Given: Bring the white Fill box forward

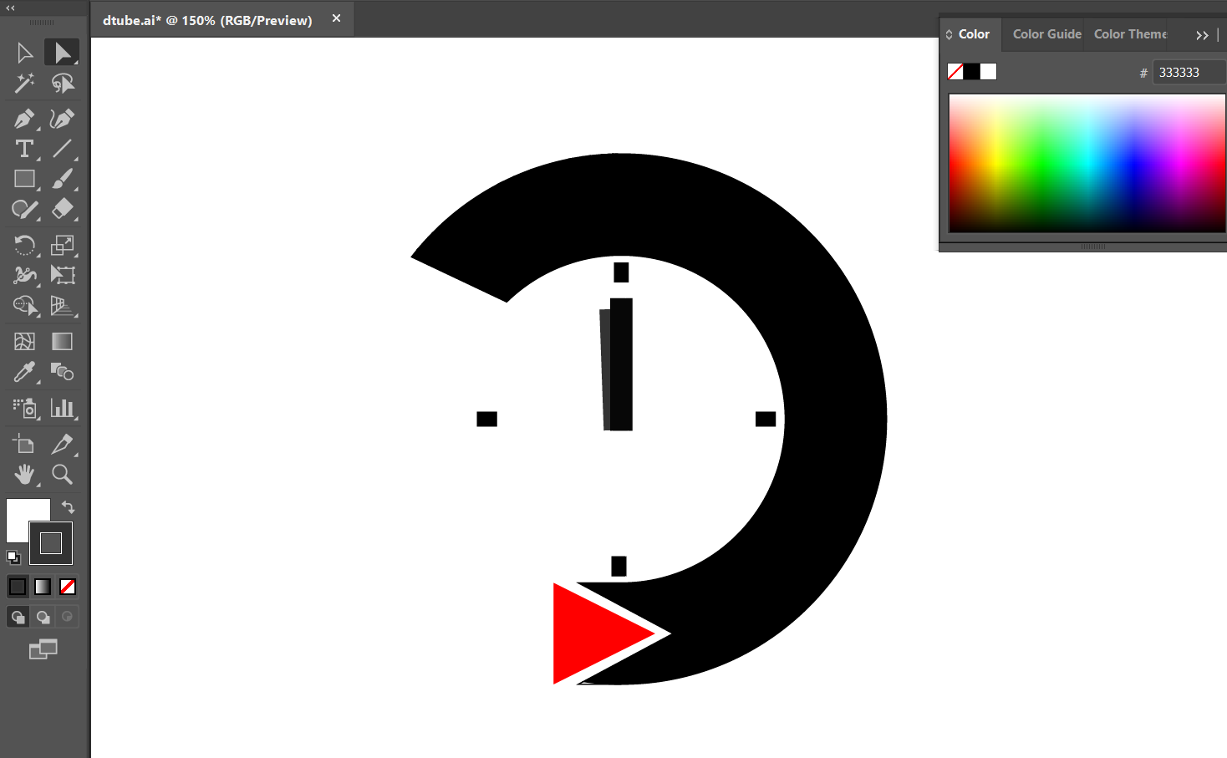Looking at the screenshot, I should [18, 511].
